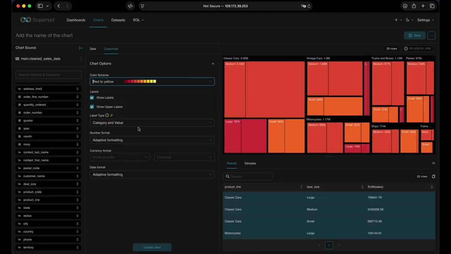Click the Superset logo

point(37,20)
